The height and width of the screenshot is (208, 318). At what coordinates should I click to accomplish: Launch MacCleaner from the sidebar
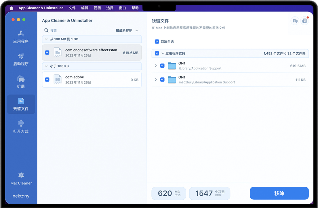pyautogui.click(x=21, y=178)
